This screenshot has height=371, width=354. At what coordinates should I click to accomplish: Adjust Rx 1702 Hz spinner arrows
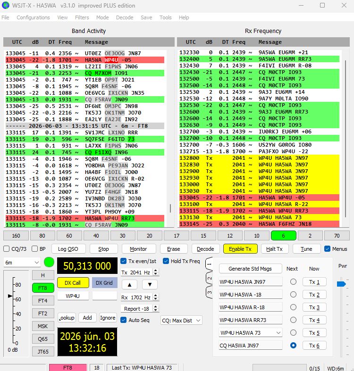(156, 297)
